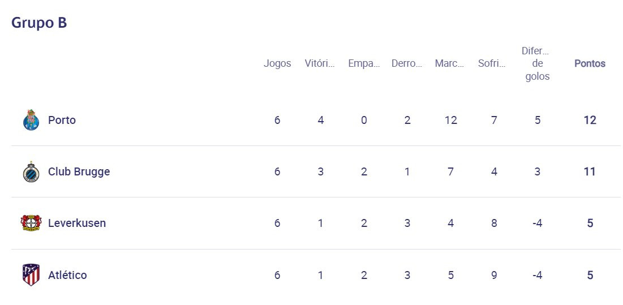Image resolution: width=623 pixels, height=305 pixels.
Task: Open the Atlético team link
Action: click(x=67, y=275)
